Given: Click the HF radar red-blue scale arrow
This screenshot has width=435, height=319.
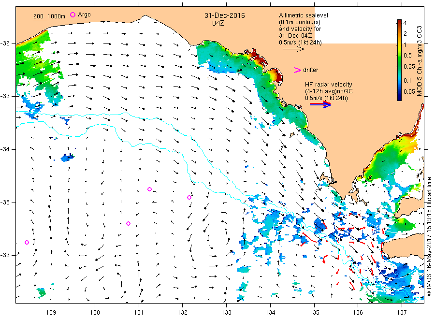Looking at the screenshot, I should click(320, 104).
